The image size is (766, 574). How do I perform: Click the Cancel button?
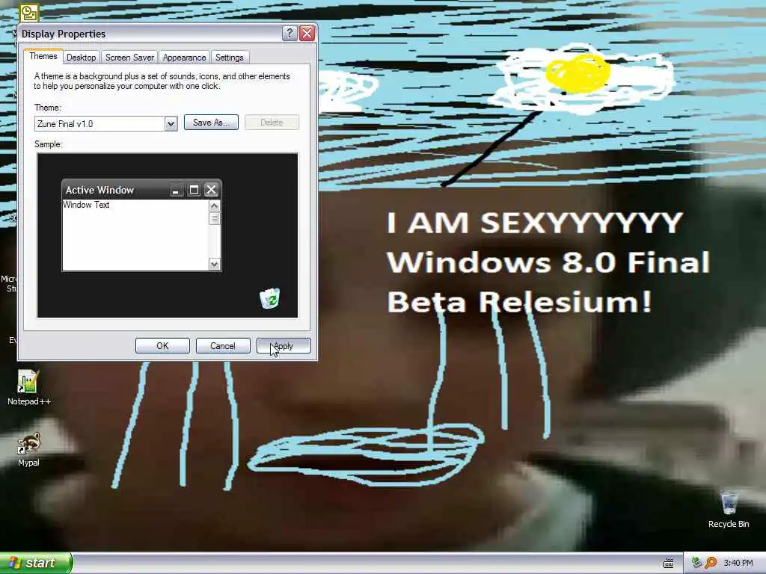coord(223,345)
